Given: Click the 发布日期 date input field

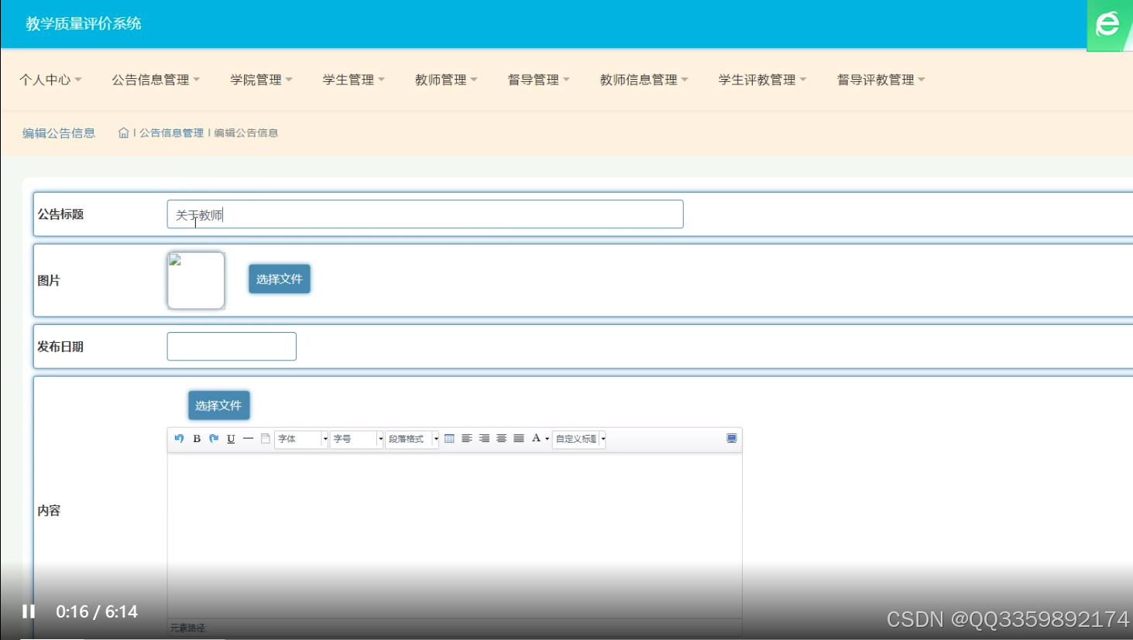Looking at the screenshot, I should click(232, 346).
